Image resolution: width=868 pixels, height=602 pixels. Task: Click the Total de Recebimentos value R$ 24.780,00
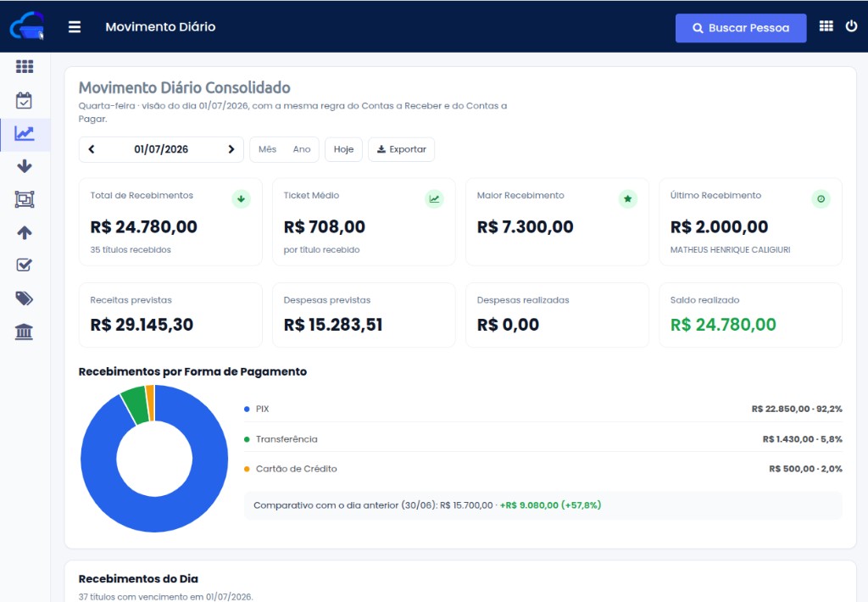click(x=144, y=226)
